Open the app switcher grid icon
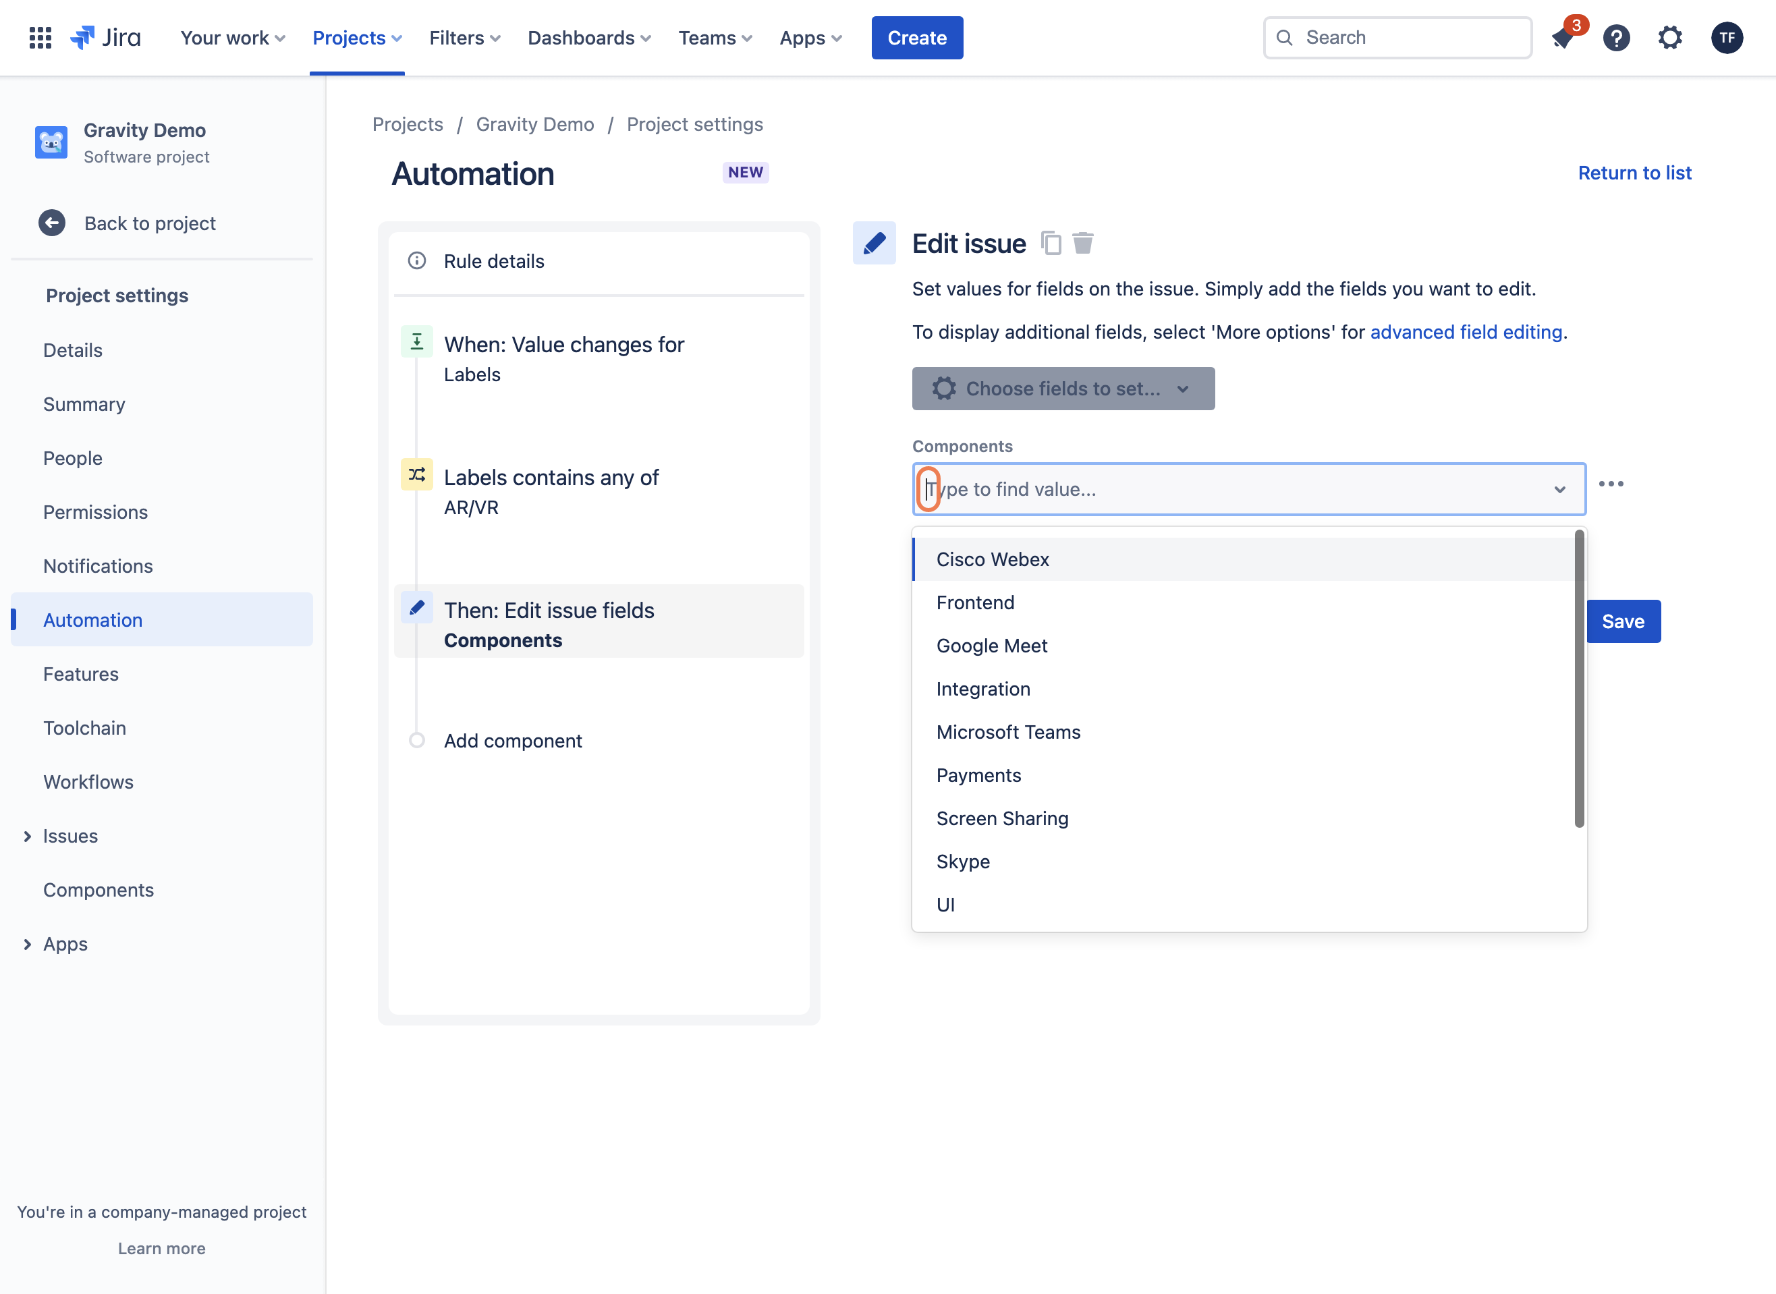Viewport: 1776px width, 1294px height. [x=40, y=38]
